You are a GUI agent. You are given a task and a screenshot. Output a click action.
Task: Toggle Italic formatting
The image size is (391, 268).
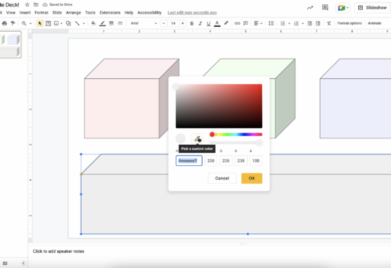pyautogui.click(x=200, y=23)
